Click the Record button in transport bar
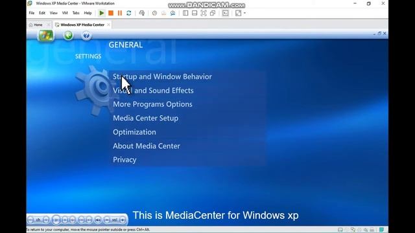415x233 pixels. point(73,220)
